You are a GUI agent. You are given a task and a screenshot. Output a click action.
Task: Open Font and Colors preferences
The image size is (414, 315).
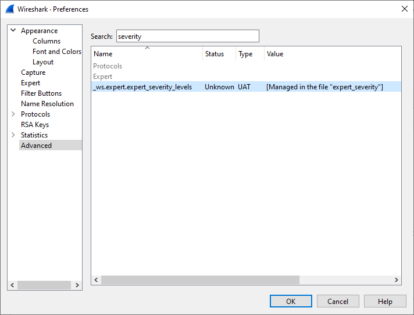click(x=57, y=52)
